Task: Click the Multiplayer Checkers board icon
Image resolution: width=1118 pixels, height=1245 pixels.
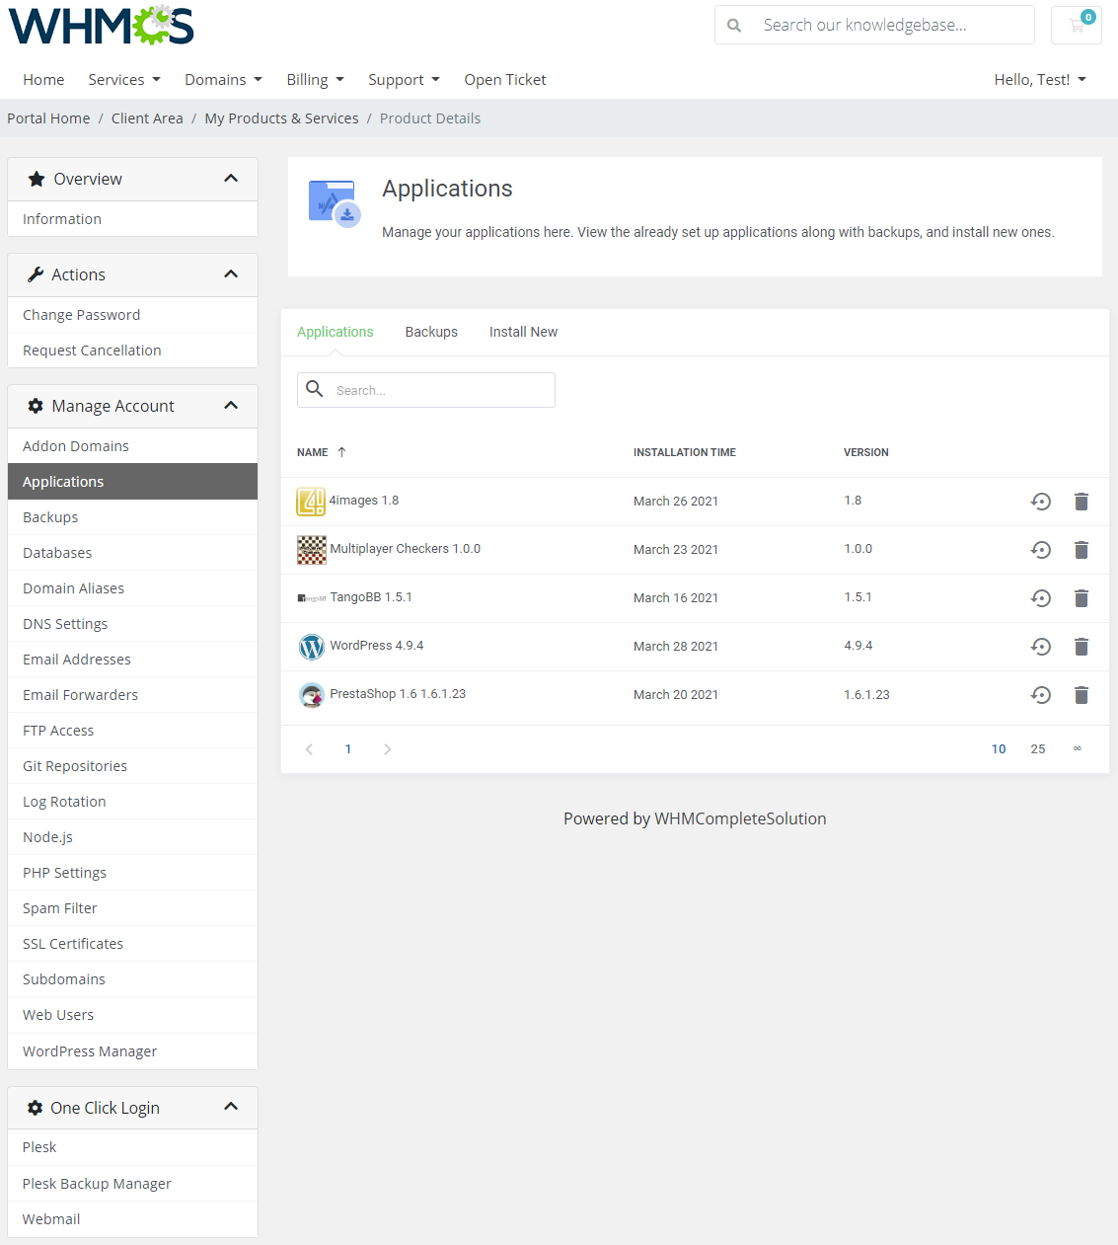Action: 312,550
